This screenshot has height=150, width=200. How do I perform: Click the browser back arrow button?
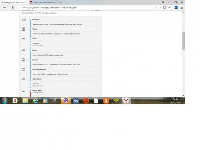pos(3,7)
